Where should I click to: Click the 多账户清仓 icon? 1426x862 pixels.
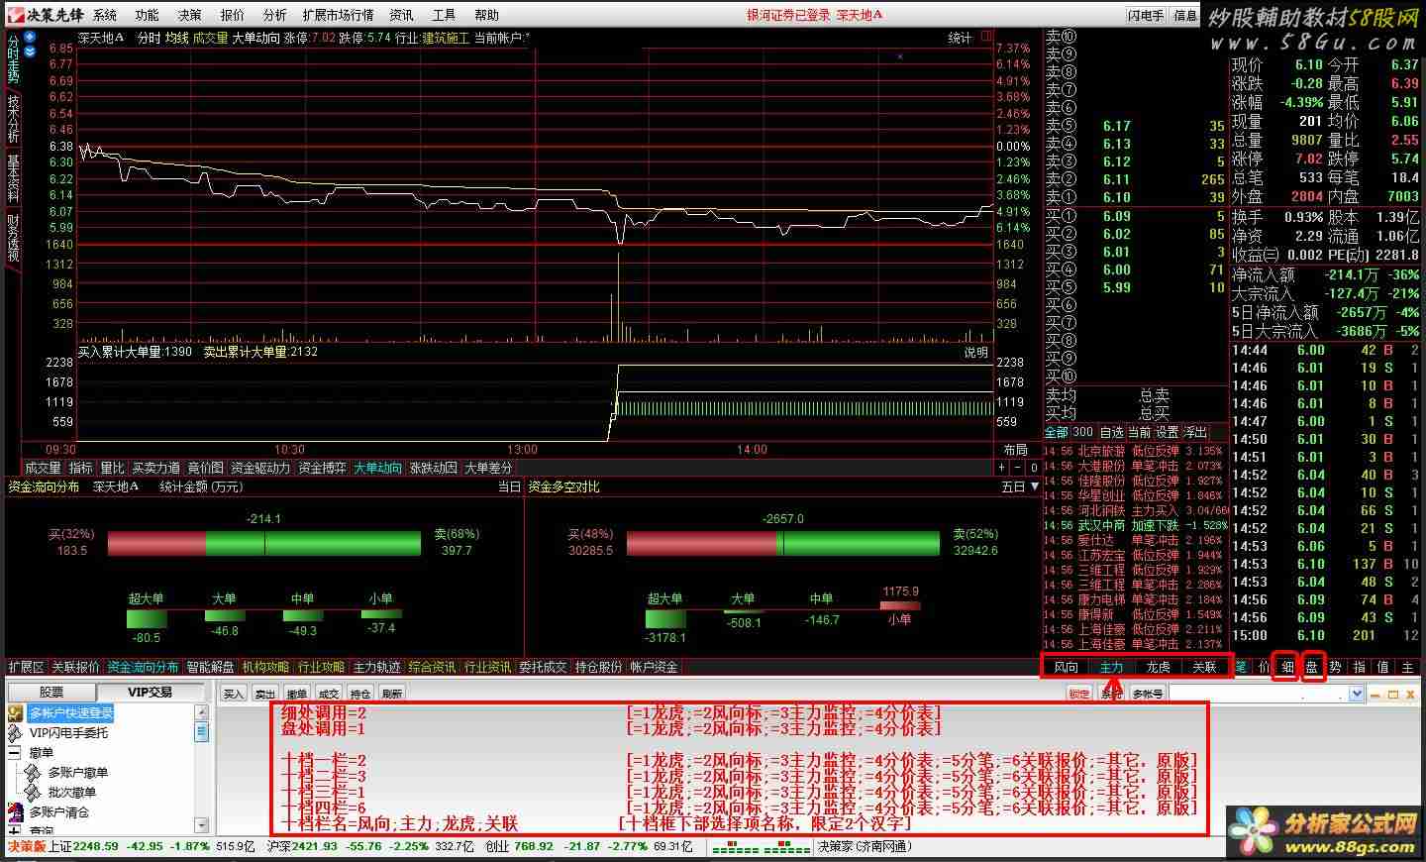(15, 812)
